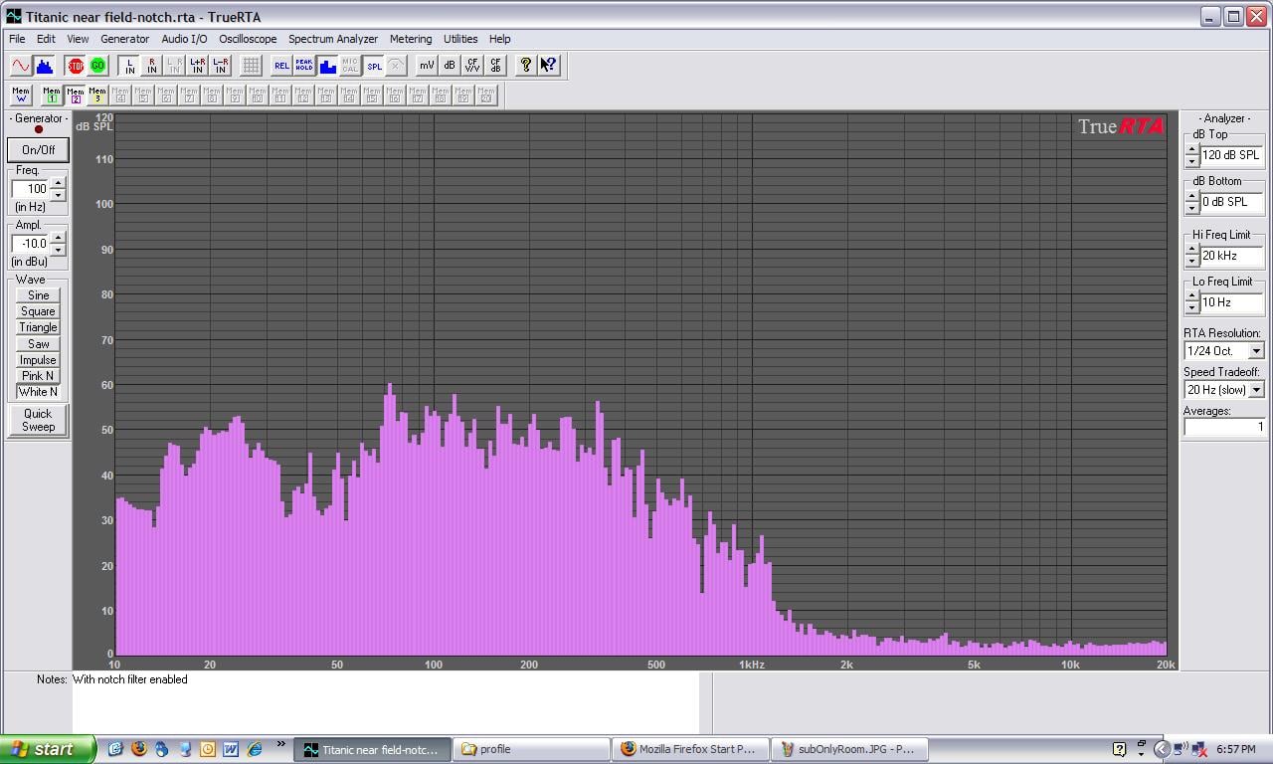Select the Pink N waveform option
Screen dimensions: 1273x764
38,376
